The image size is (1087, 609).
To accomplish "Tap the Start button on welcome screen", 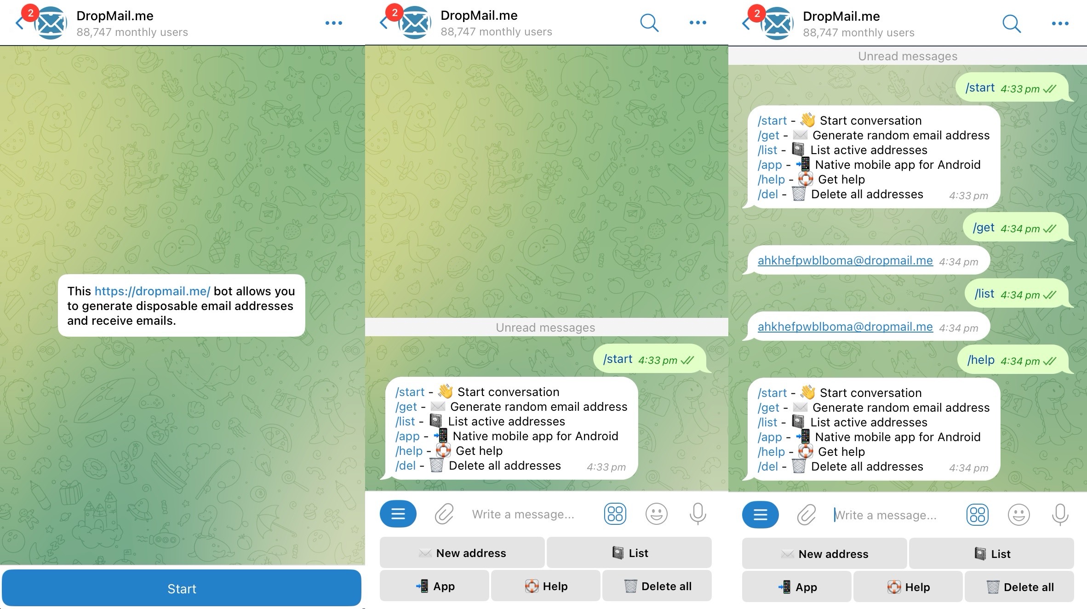I will (181, 589).
